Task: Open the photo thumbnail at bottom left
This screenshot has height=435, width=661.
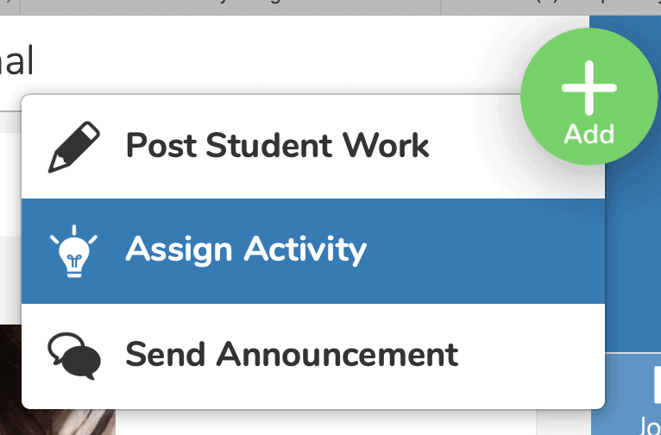Action: pyautogui.click(x=57, y=380)
